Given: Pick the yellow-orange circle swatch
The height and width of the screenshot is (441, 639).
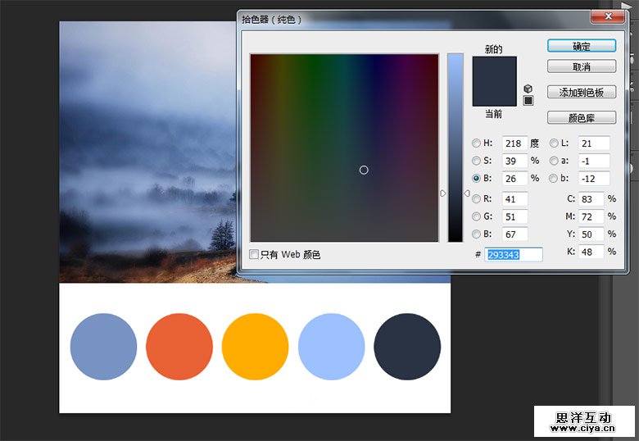Looking at the screenshot, I should (255, 347).
